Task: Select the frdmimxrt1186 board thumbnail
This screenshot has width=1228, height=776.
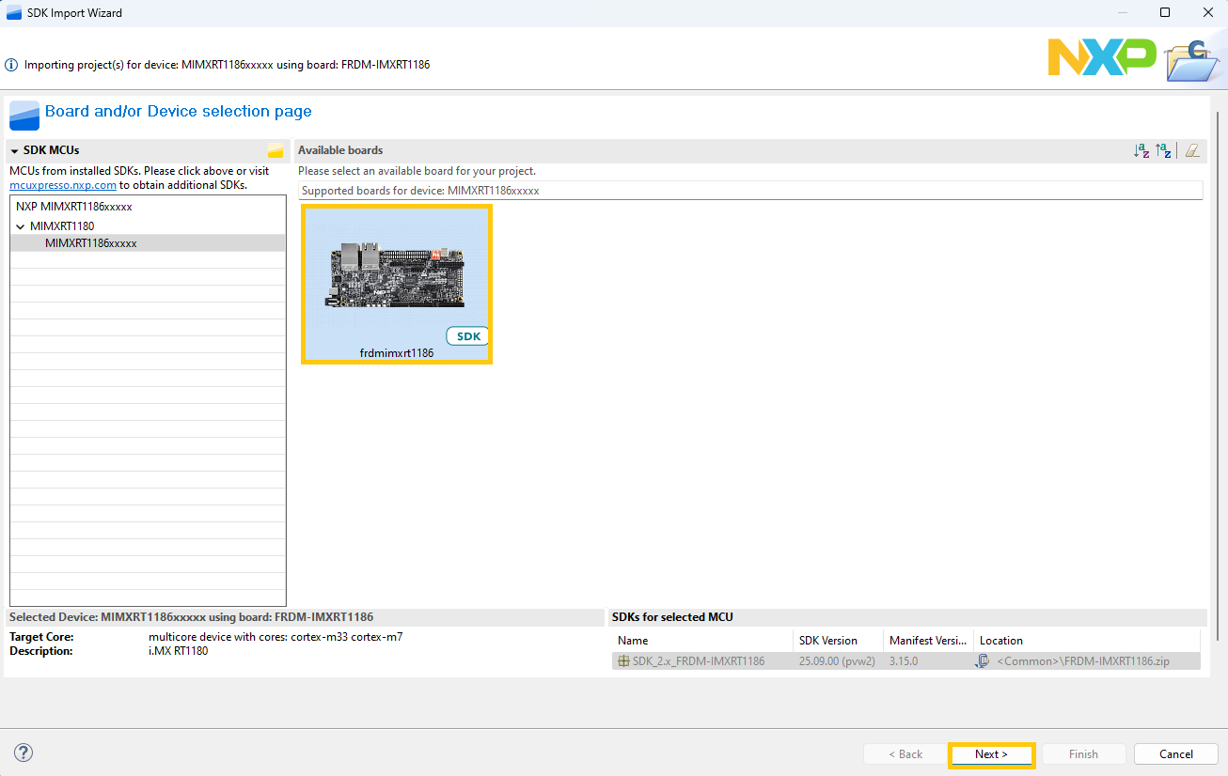Action: [396, 277]
